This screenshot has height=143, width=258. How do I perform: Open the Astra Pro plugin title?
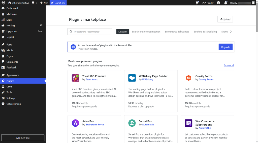(88, 121)
